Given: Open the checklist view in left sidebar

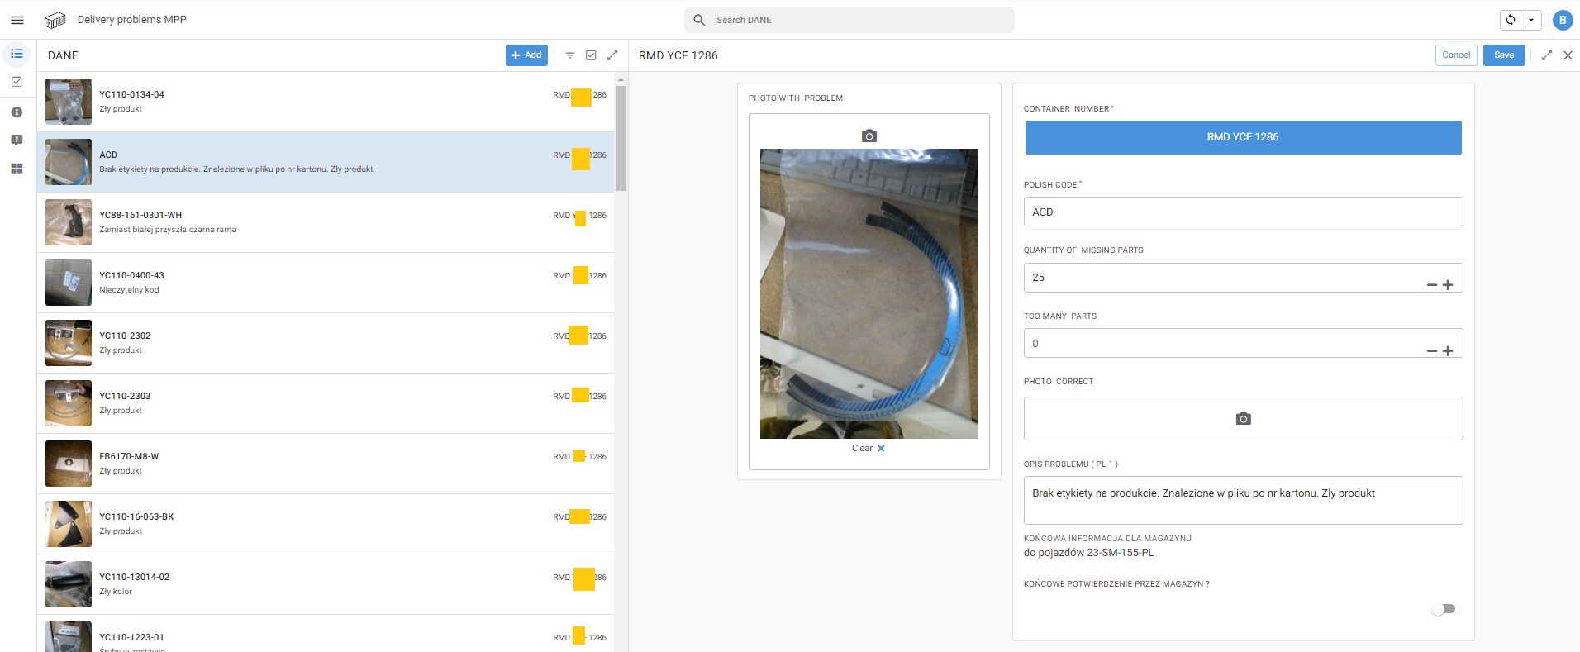Looking at the screenshot, I should [17, 82].
